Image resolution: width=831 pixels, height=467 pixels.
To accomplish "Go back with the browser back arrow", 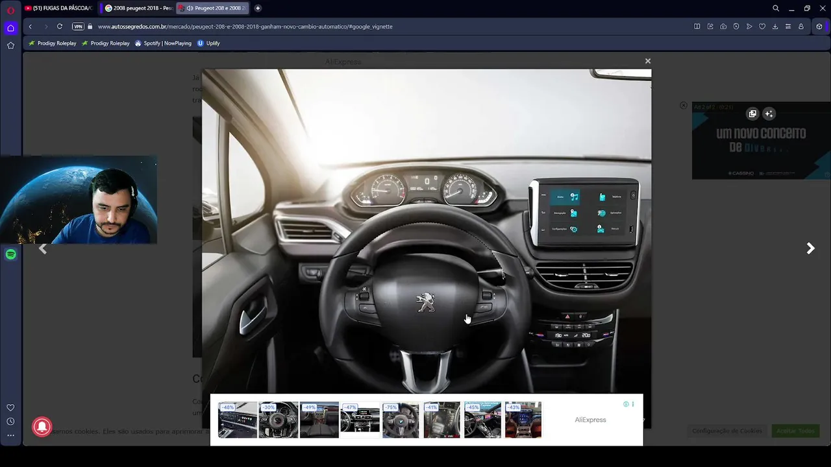I will point(30,27).
